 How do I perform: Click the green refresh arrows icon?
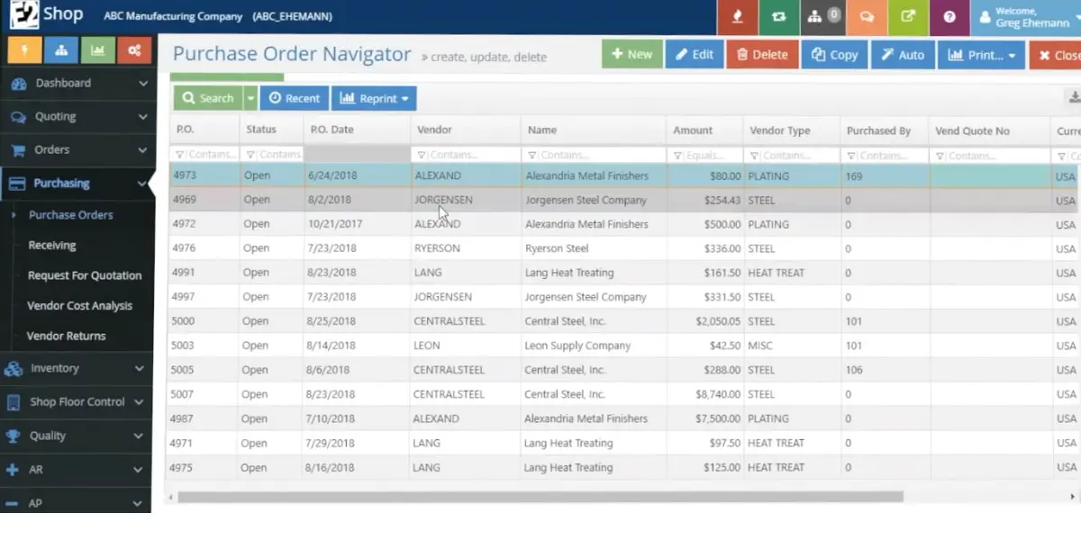point(778,16)
